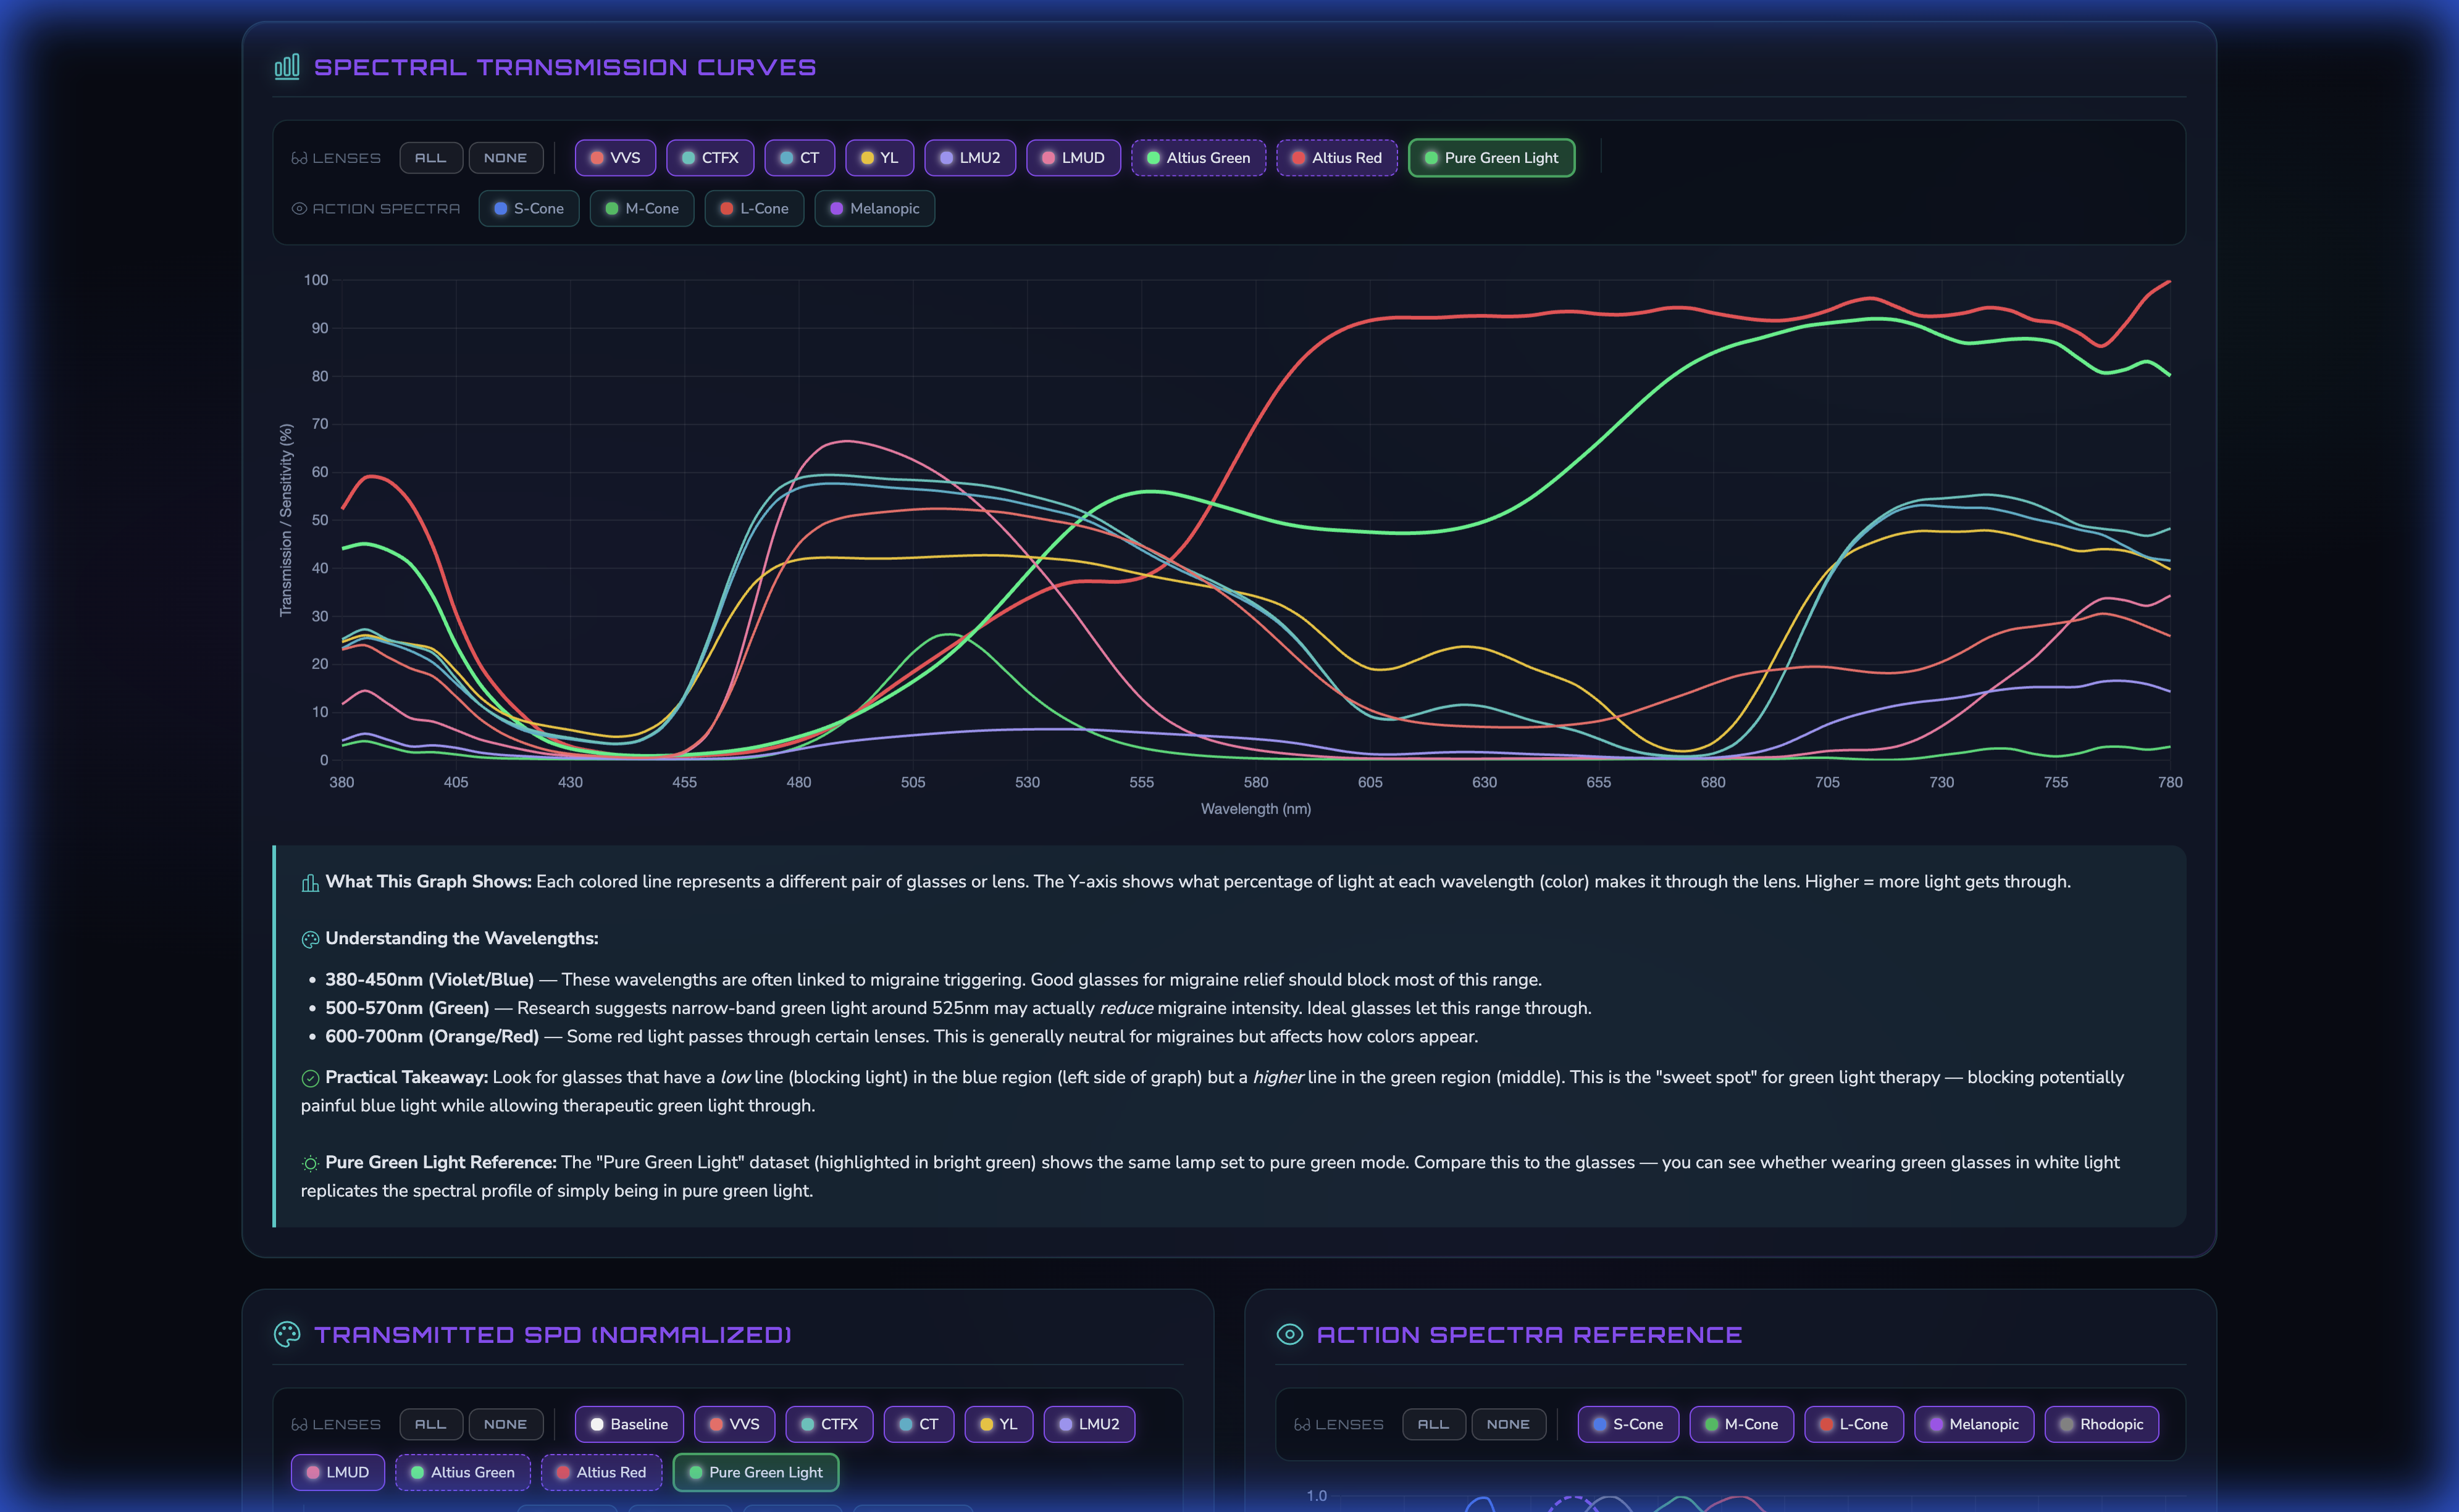The height and width of the screenshot is (1512, 2459).
Task: Click the '500-570nm (Green)' bullet text
Action: [x=407, y=1008]
